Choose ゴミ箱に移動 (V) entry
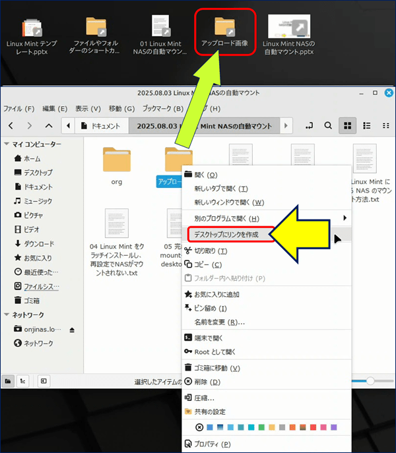Viewport: 396px width, 453px height. 266,368
